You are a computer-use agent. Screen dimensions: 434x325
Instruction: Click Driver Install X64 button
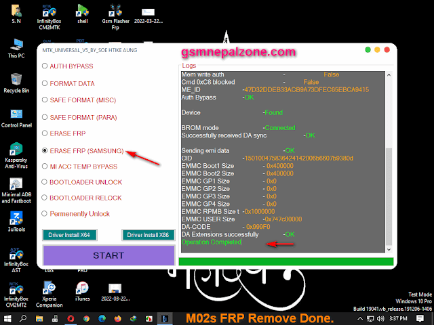coord(69,235)
